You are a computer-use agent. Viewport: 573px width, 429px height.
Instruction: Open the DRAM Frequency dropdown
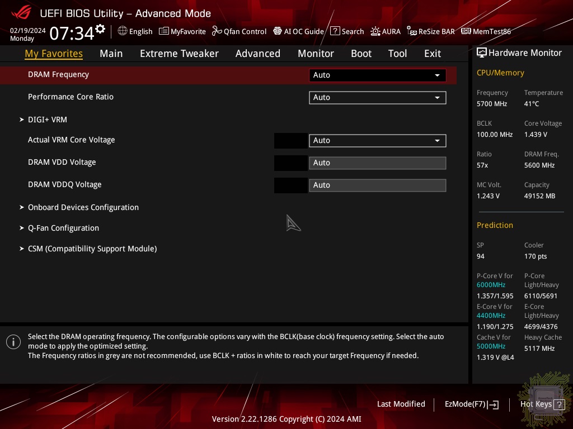377,75
